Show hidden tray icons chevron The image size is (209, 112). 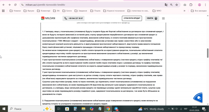pyautogui.click(x=169, y=109)
